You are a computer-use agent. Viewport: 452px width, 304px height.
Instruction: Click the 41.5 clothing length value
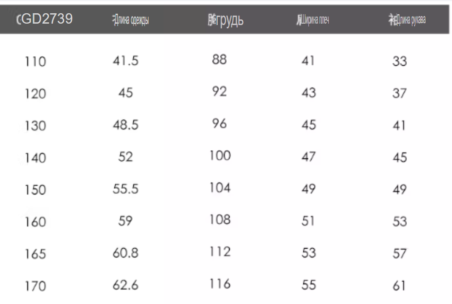coord(126,61)
